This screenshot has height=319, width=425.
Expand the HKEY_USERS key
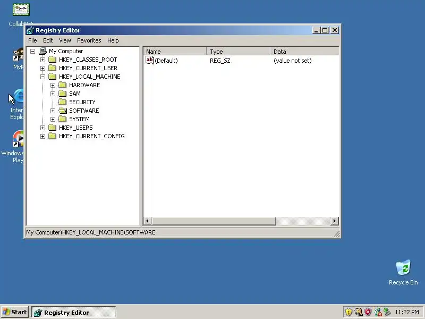pos(43,128)
